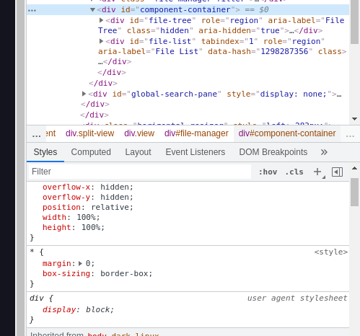The image size is (360, 336).
Task: Switch to the Layout tab
Action: 138,152
